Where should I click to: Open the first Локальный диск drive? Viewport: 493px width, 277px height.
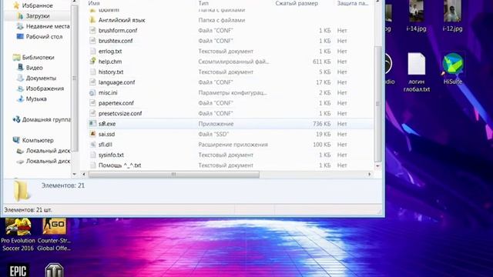pos(48,151)
